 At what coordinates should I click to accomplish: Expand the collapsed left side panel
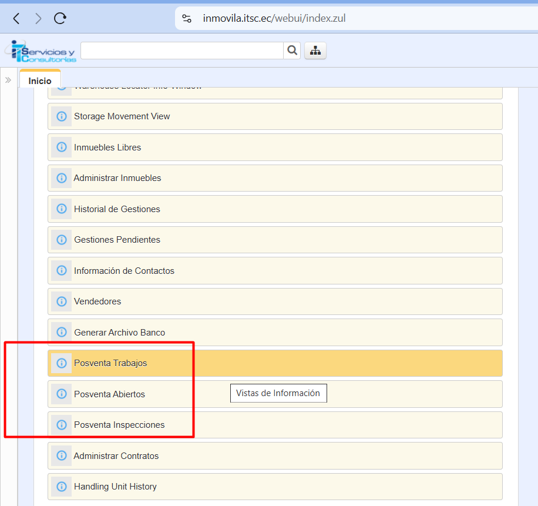pyautogui.click(x=8, y=80)
